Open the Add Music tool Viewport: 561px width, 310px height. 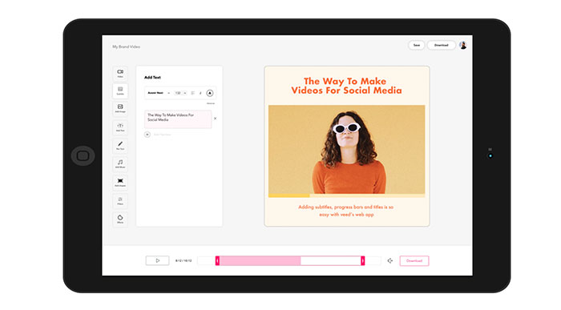pyautogui.click(x=120, y=163)
